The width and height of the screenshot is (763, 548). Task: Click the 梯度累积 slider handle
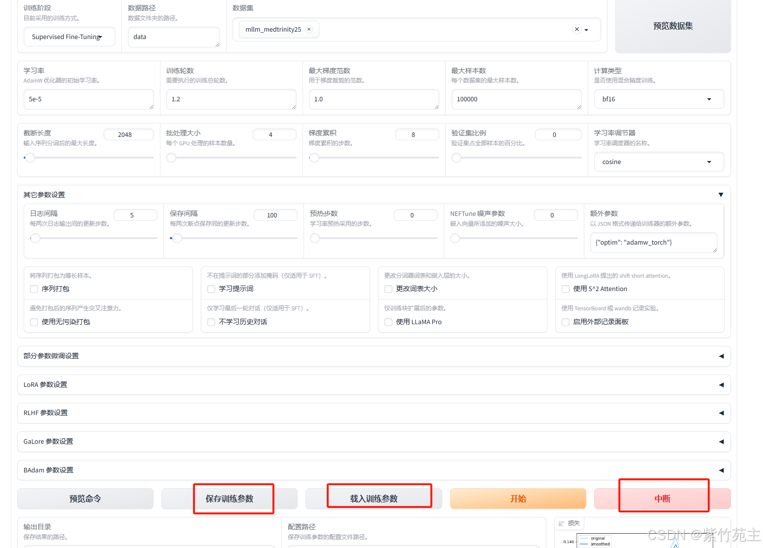pyautogui.click(x=314, y=158)
